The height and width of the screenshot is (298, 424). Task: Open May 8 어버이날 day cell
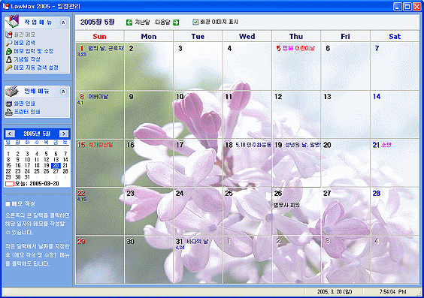[x=100, y=114]
